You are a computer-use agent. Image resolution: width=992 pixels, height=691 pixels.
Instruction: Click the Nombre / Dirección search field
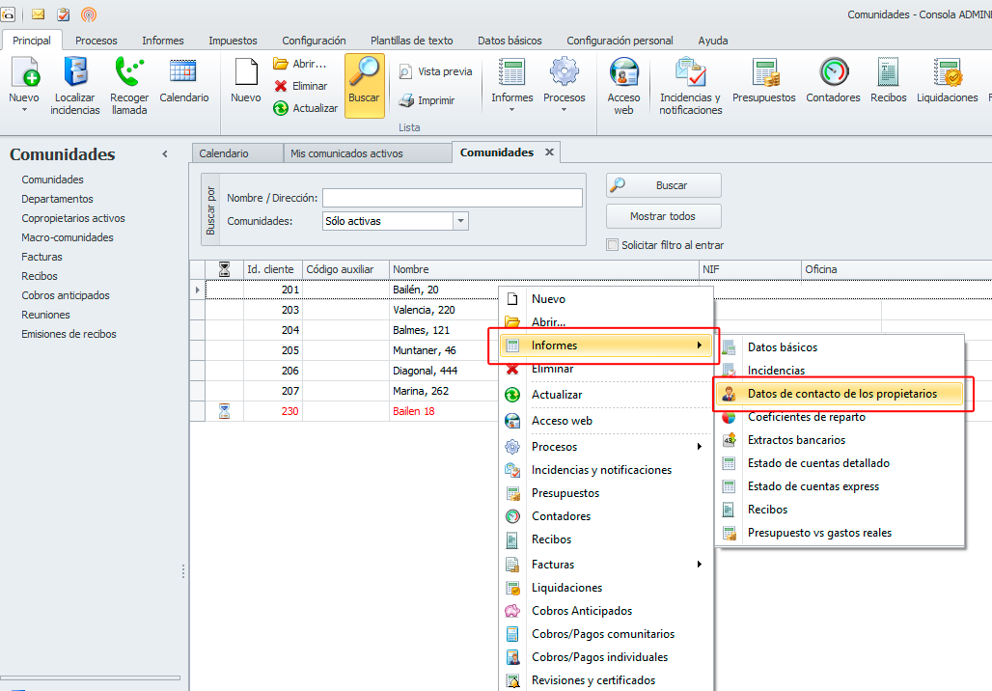452,198
